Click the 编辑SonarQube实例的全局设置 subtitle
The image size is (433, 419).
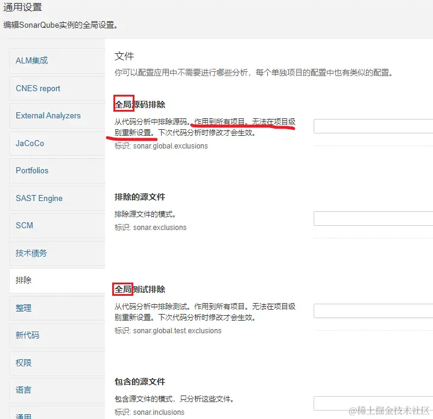coord(61,25)
